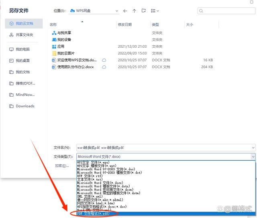Image resolution: width=257 pixels, height=218 pixels.
Task: Click the 2021/12/30 21:03 date cell
Action: (x=132, y=46)
